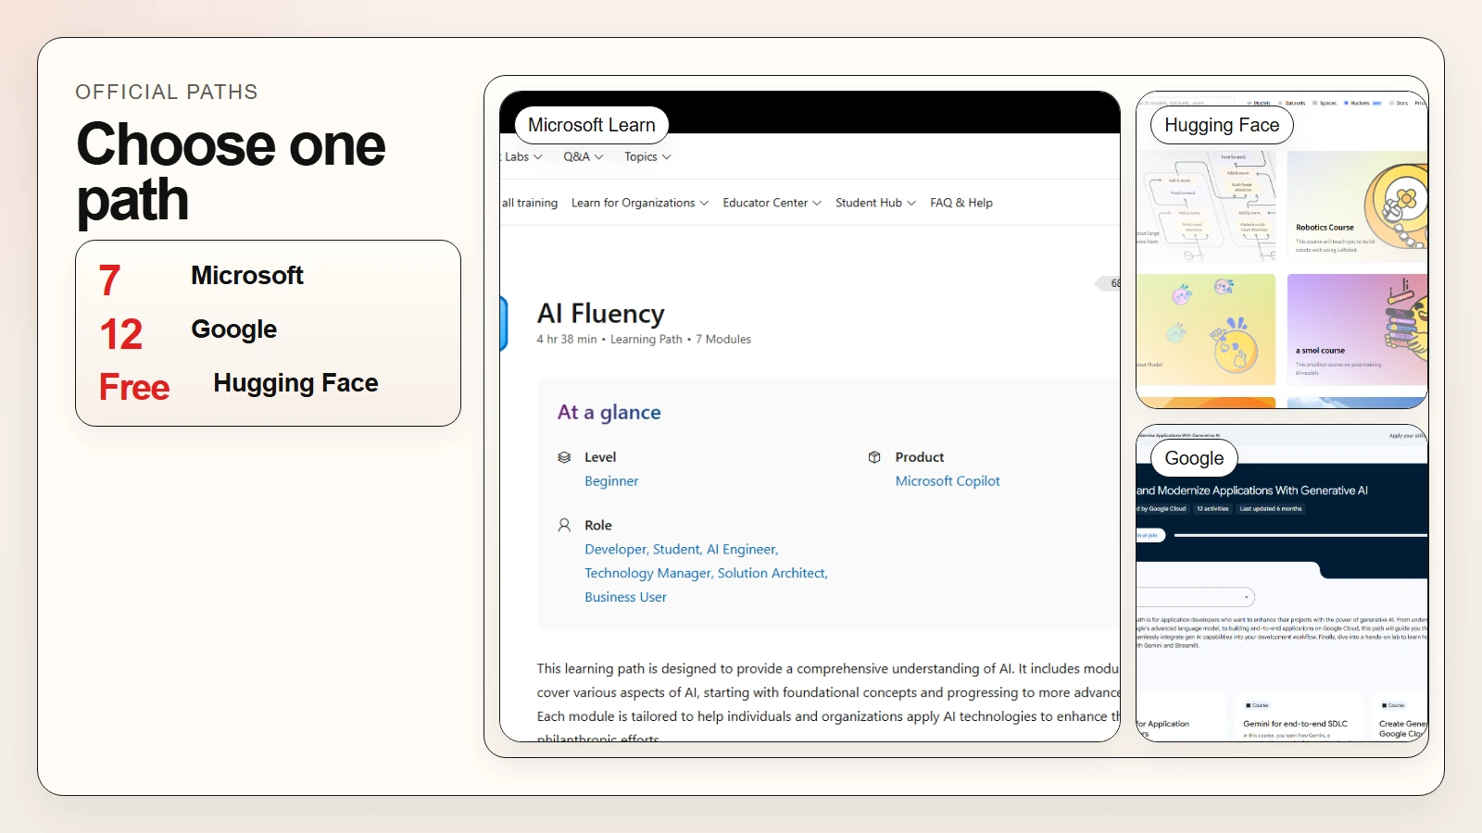This screenshot has width=1482, height=833.
Task: Click the 'At a glance' heading
Action: [x=609, y=412]
